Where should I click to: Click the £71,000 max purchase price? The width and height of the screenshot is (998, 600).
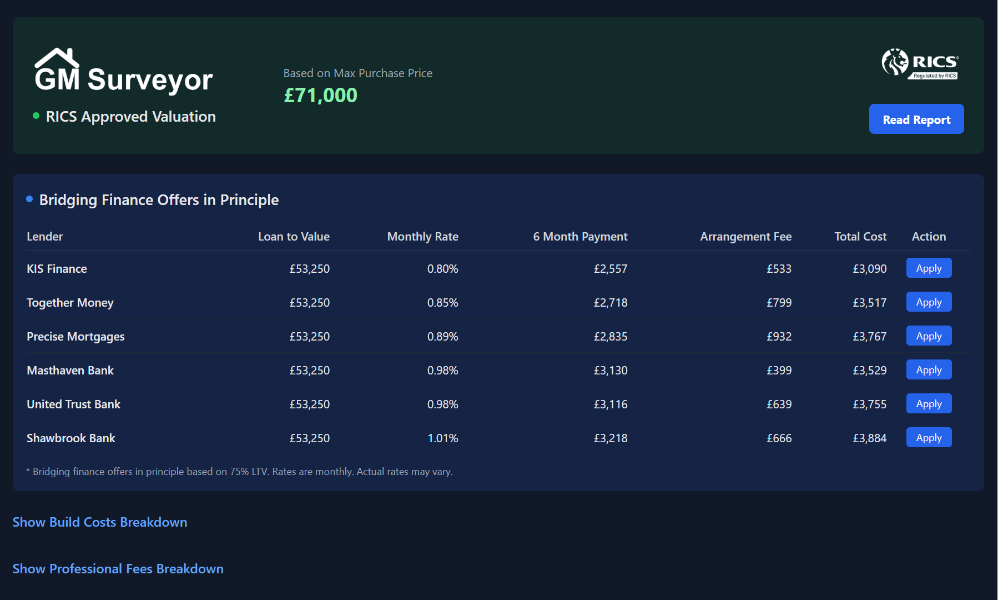(320, 96)
